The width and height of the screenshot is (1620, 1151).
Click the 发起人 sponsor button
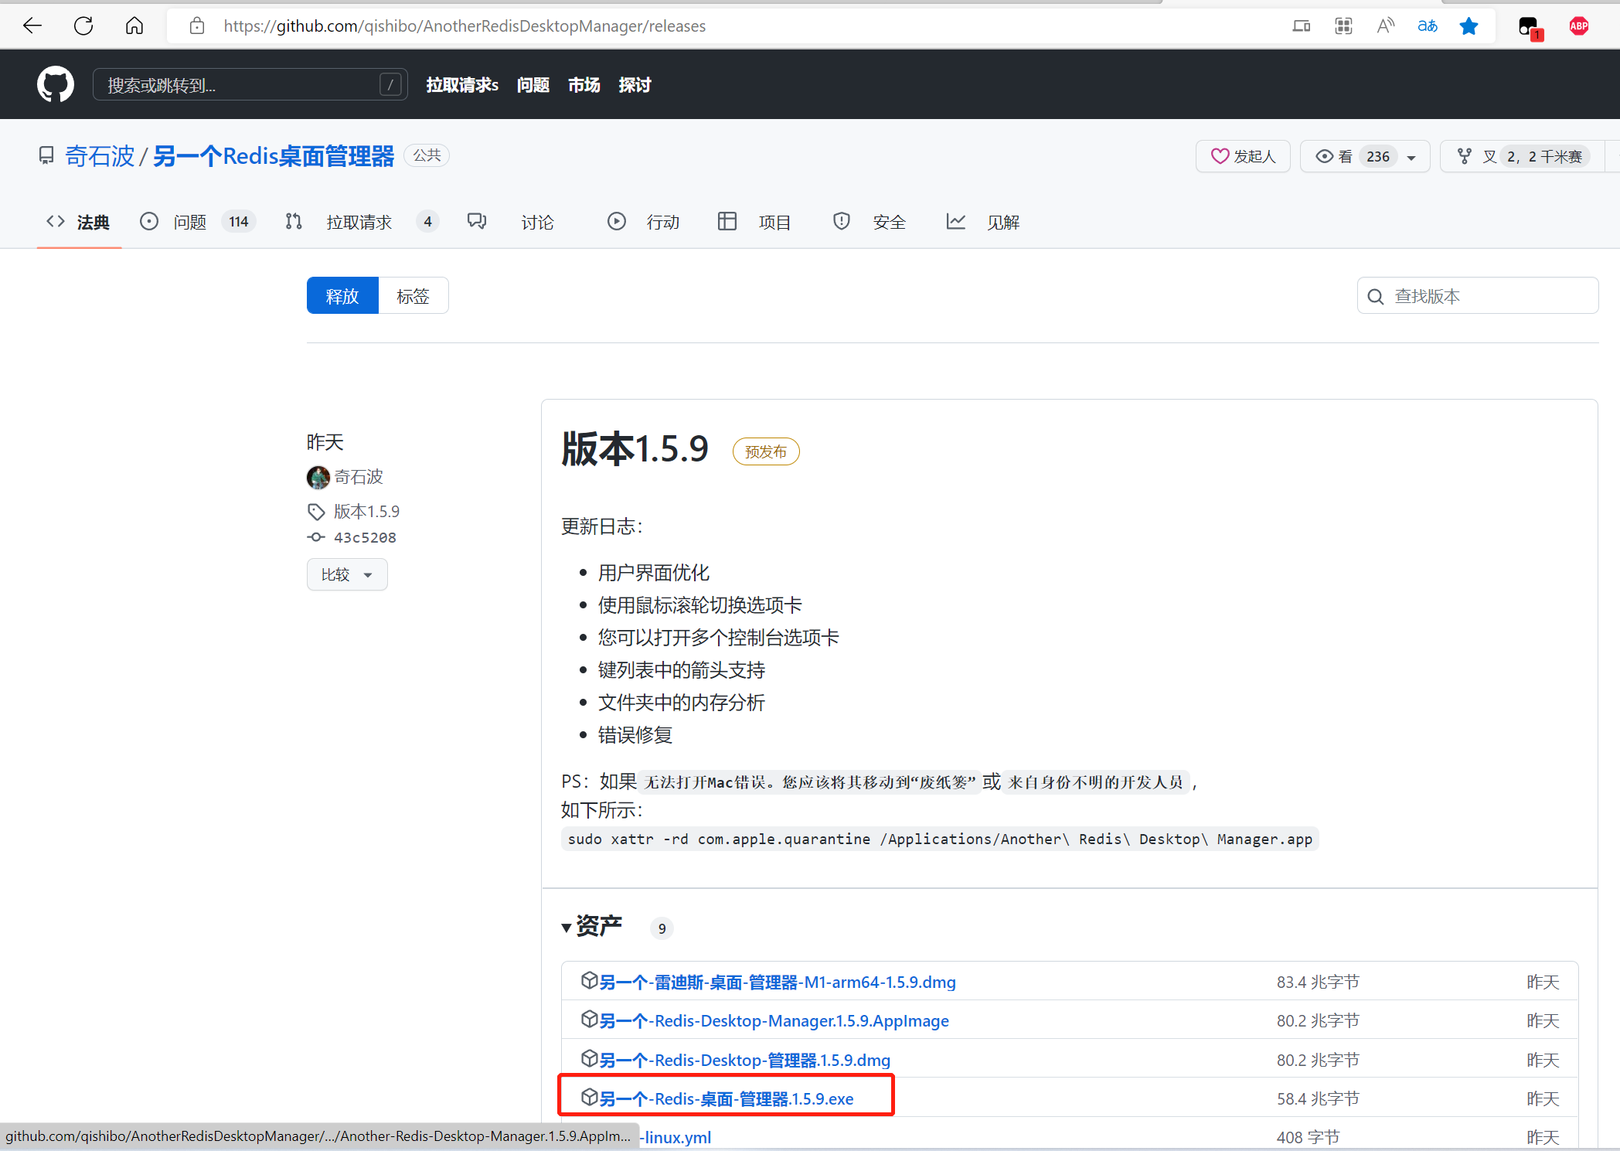(1242, 157)
